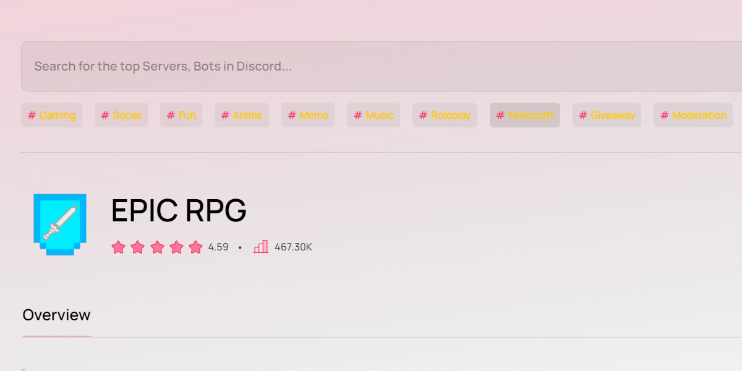Open the #Moderation category
742x371 pixels.
pos(693,114)
